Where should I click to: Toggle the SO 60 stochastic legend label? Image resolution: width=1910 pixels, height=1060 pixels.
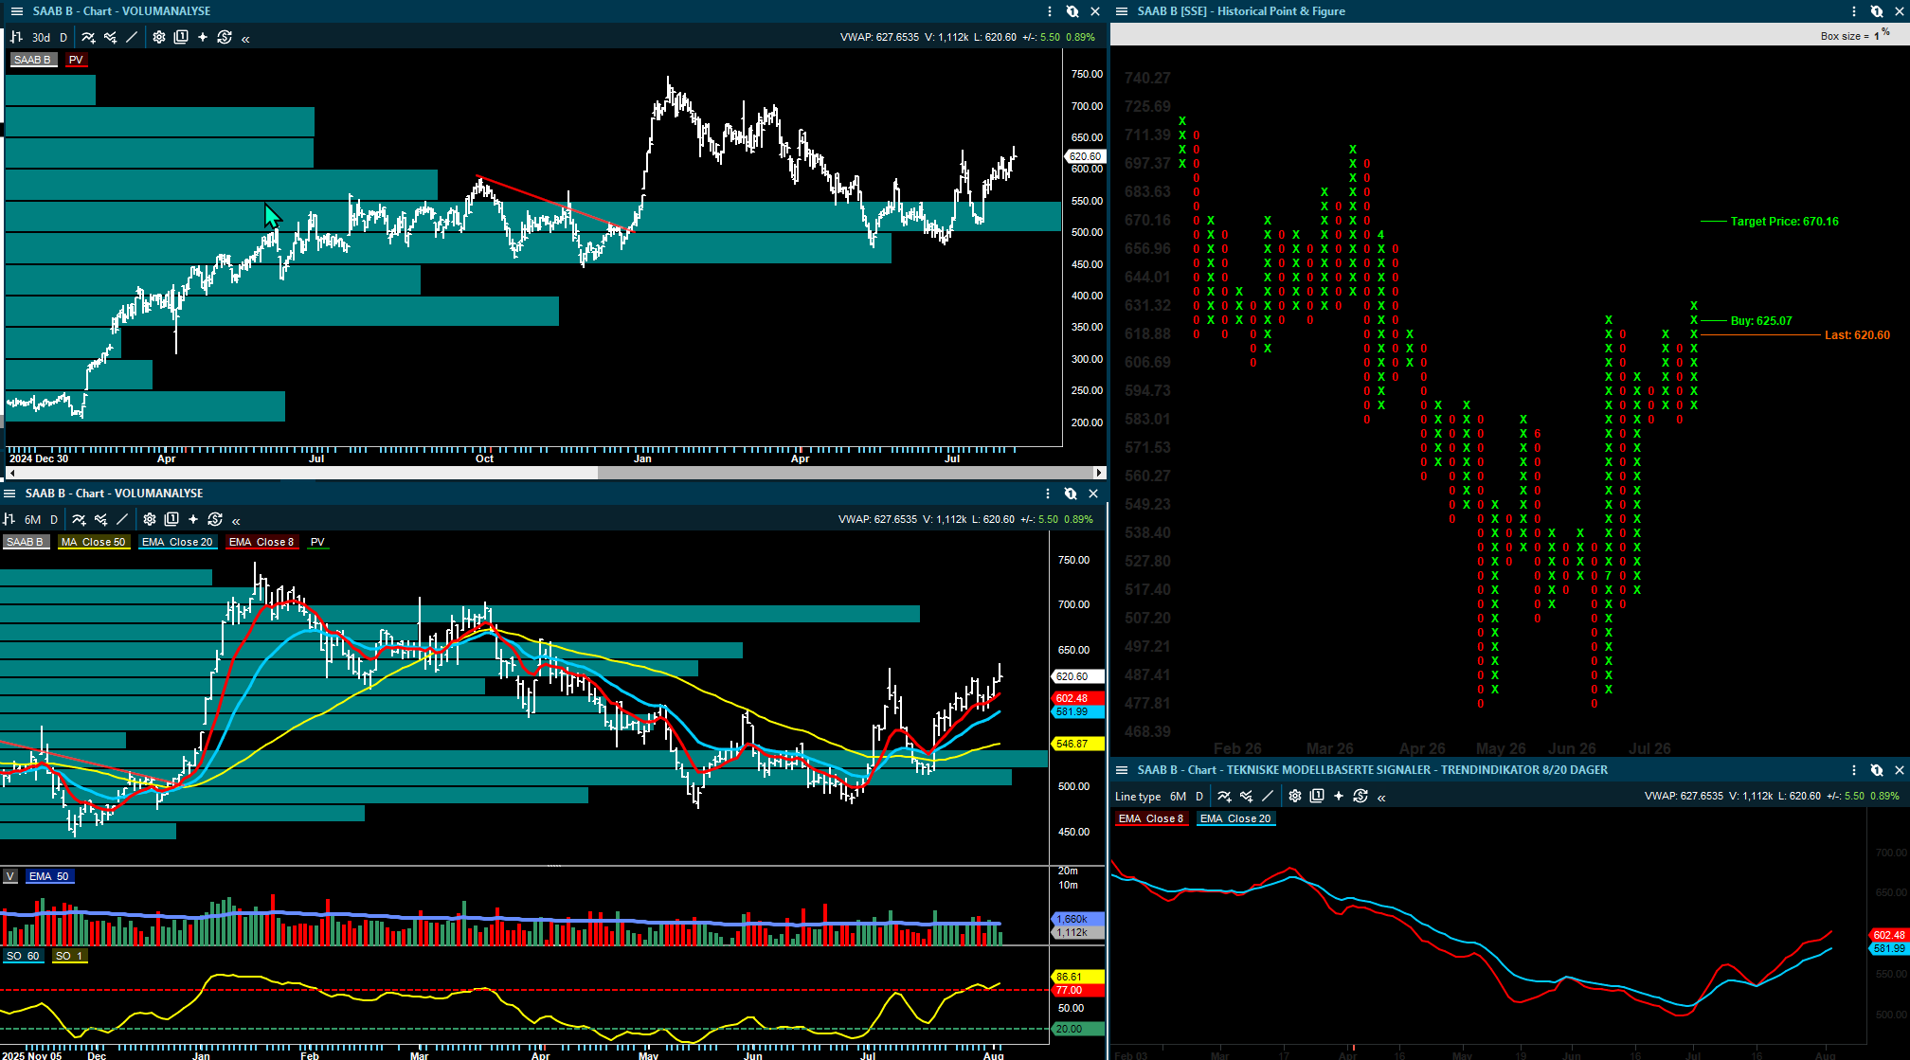23,956
